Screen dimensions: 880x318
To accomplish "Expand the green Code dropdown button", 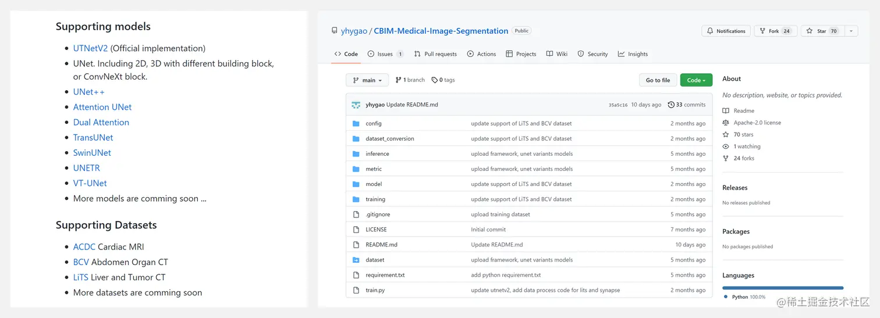I will point(696,80).
